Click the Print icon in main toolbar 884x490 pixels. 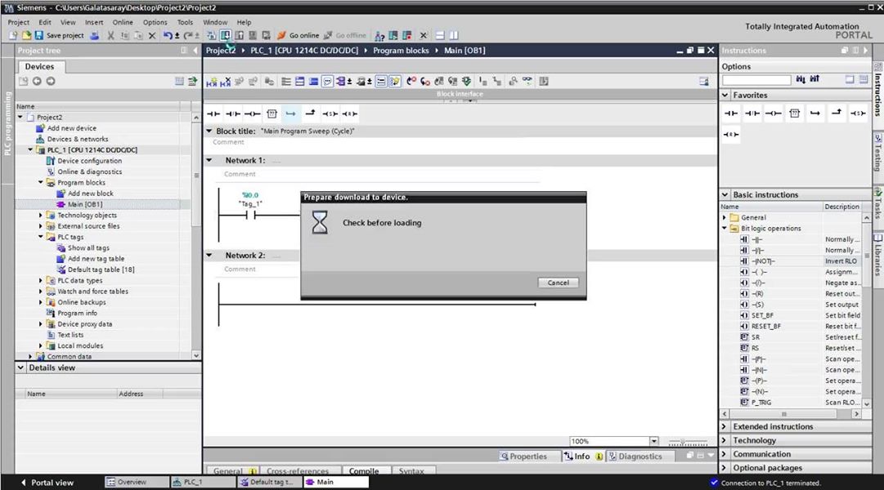(x=95, y=35)
